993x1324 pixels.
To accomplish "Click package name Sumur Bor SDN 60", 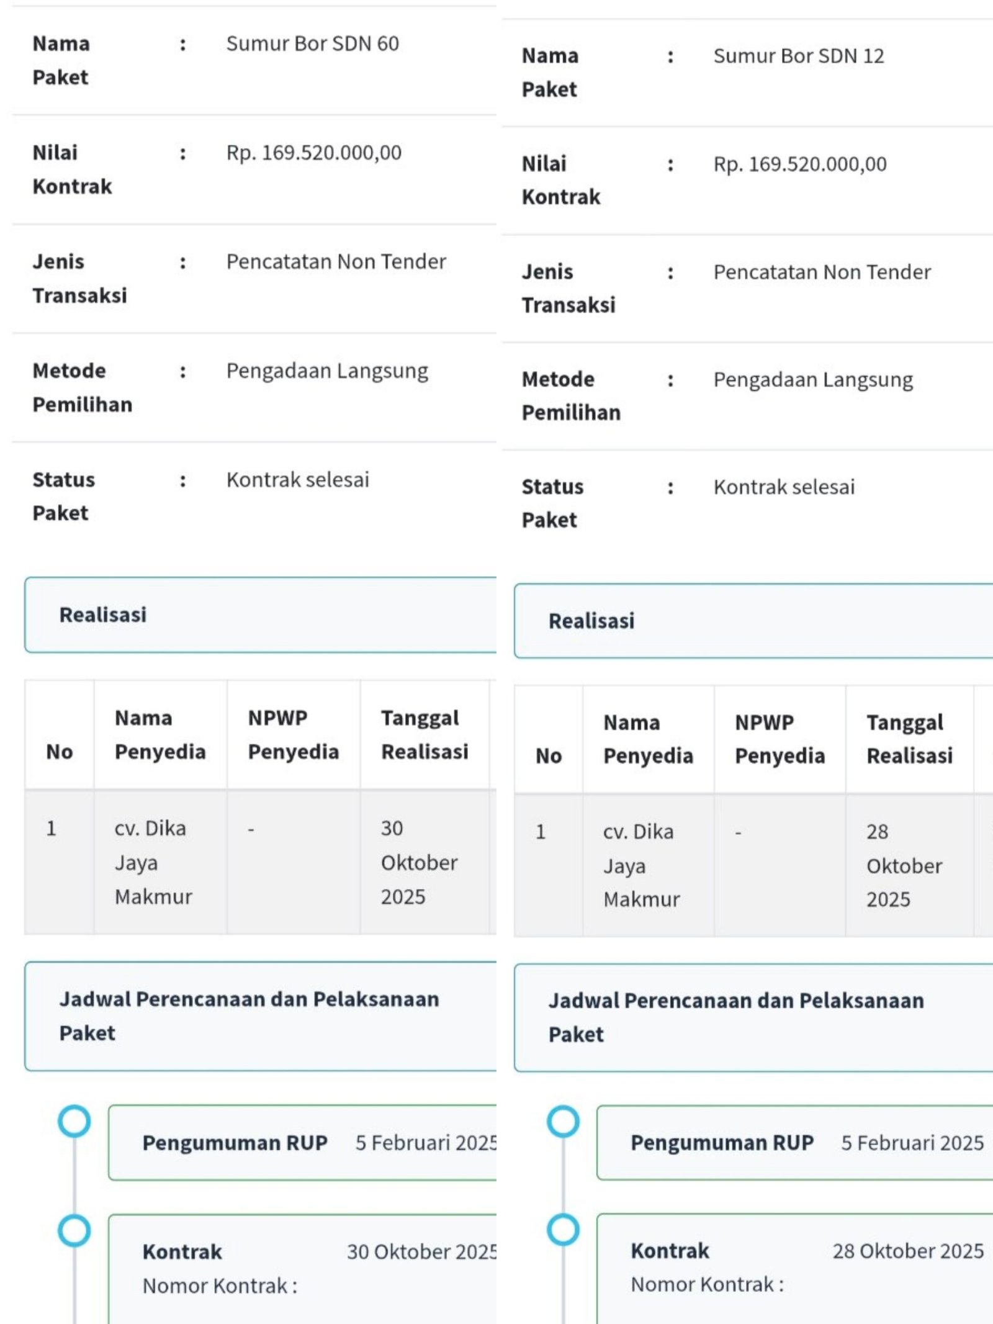I will (312, 43).
